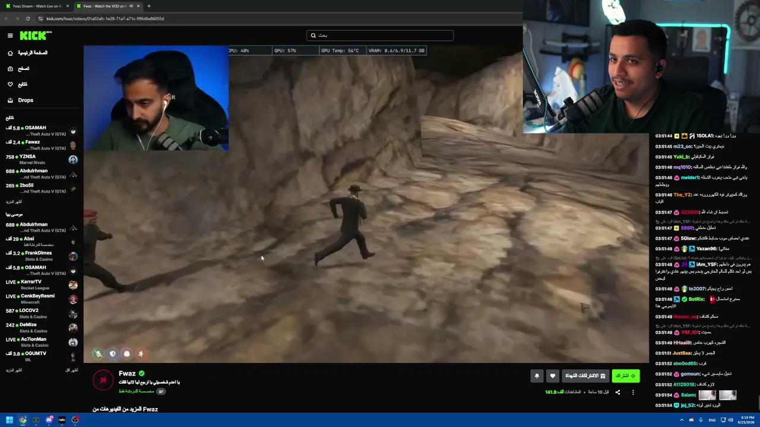
Task: Click the gifted subscriptions button
Action: (585, 376)
